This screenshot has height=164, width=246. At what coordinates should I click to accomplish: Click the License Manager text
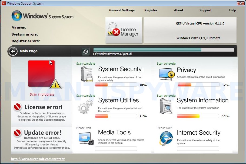pyautogui.click(x=129, y=32)
